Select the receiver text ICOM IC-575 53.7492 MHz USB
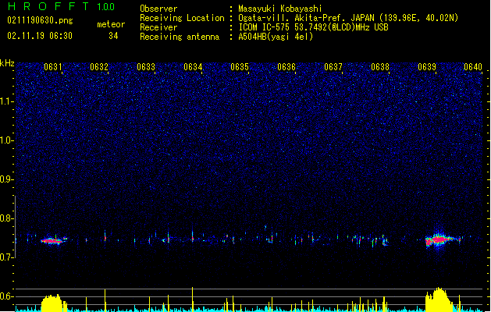This screenshot has width=491, height=312. pyautogui.click(x=313, y=27)
